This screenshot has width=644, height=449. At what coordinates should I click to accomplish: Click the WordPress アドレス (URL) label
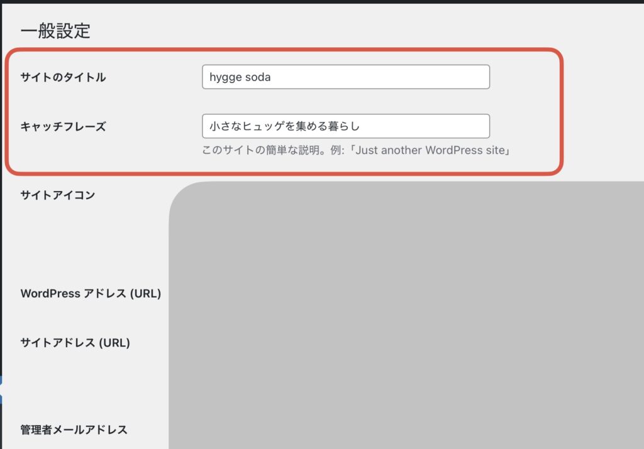[x=91, y=294]
